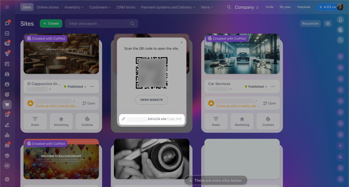349x187 pixels.
Task: Switch to the Online stores tab
Action: [48, 7]
